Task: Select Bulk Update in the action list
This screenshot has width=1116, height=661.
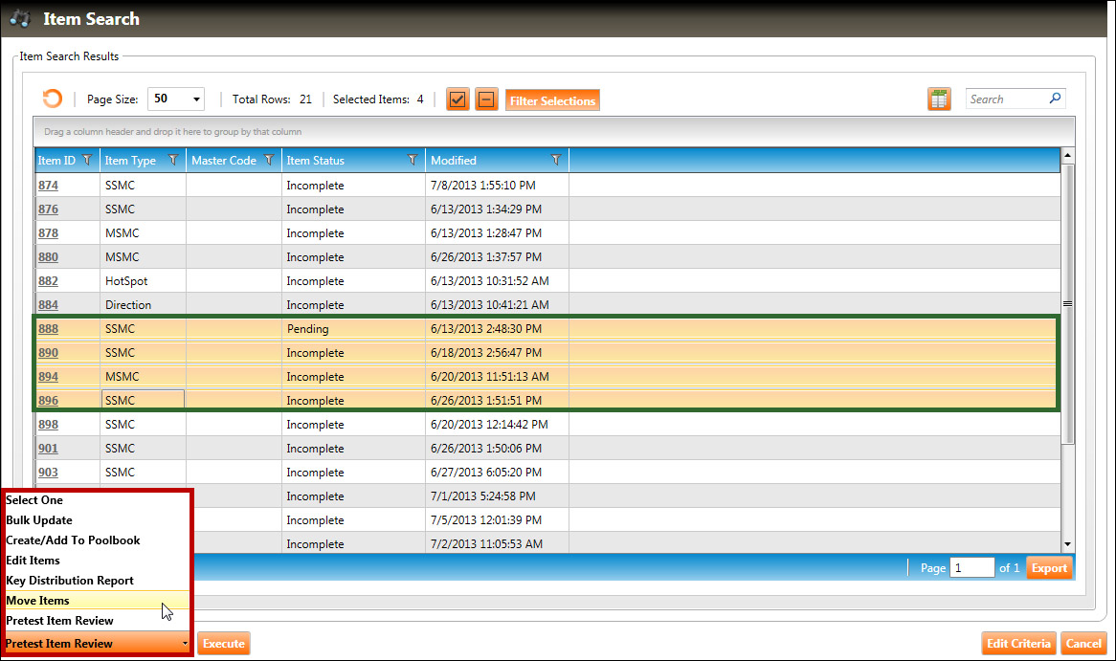Action: (39, 520)
